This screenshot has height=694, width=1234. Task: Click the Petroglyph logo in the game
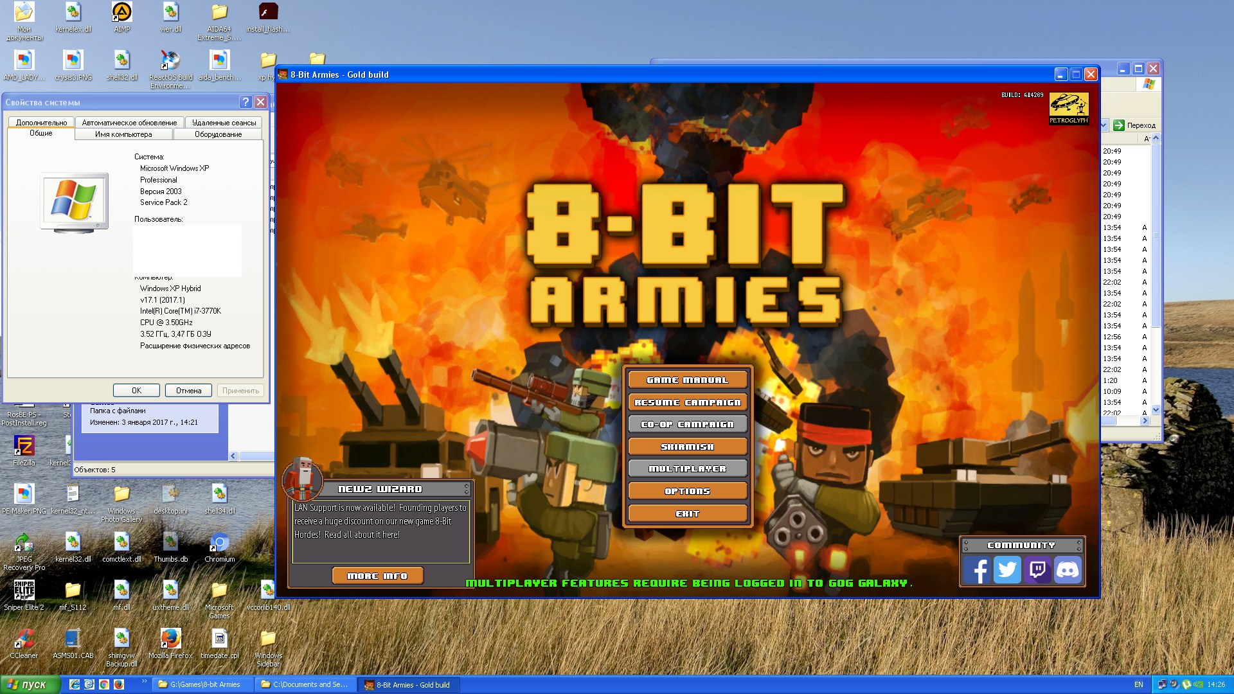(x=1068, y=108)
